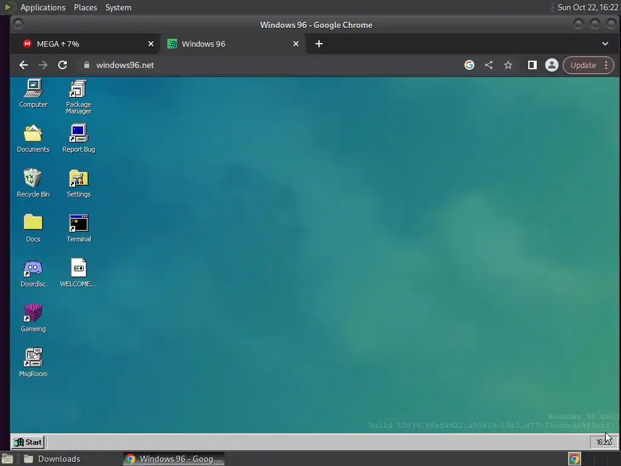Open the Places menu

[x=85, y=7]
